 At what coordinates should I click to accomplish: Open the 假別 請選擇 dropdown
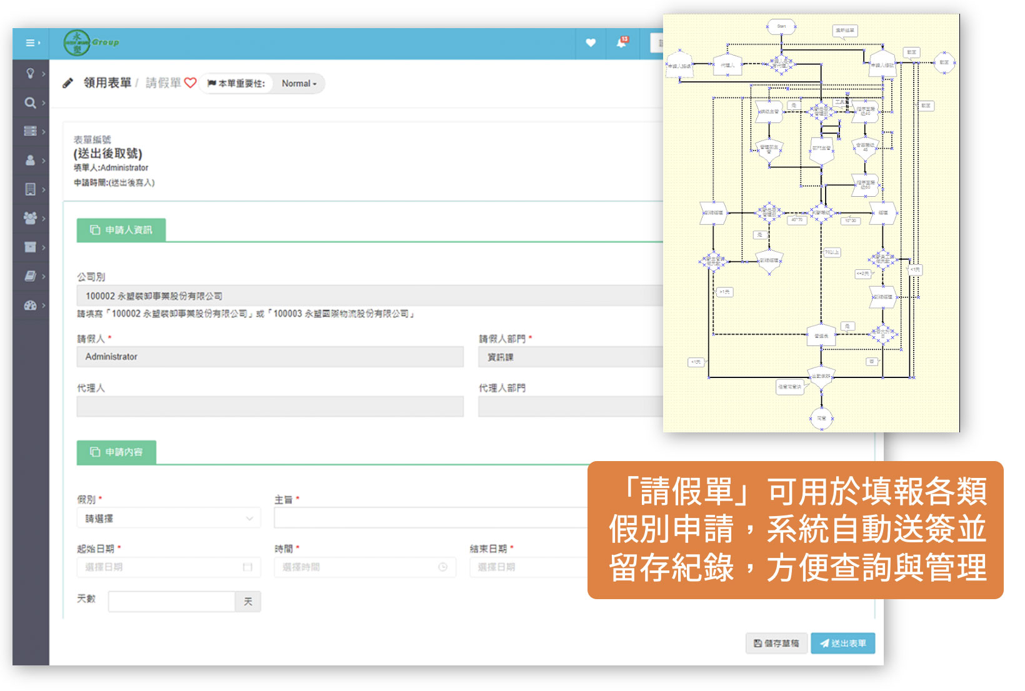[169, 519]
